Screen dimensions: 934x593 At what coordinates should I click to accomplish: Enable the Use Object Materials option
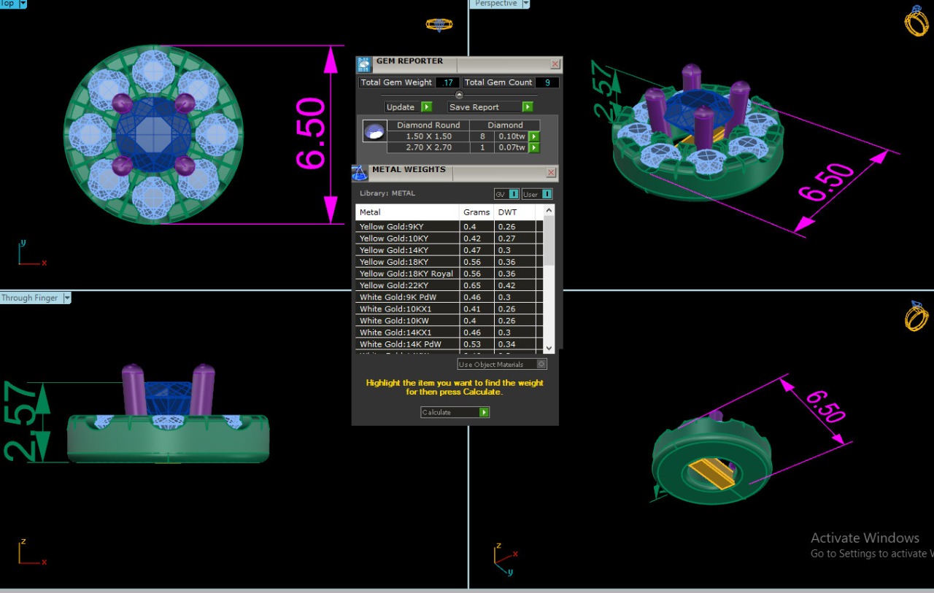tap(541, 364)
